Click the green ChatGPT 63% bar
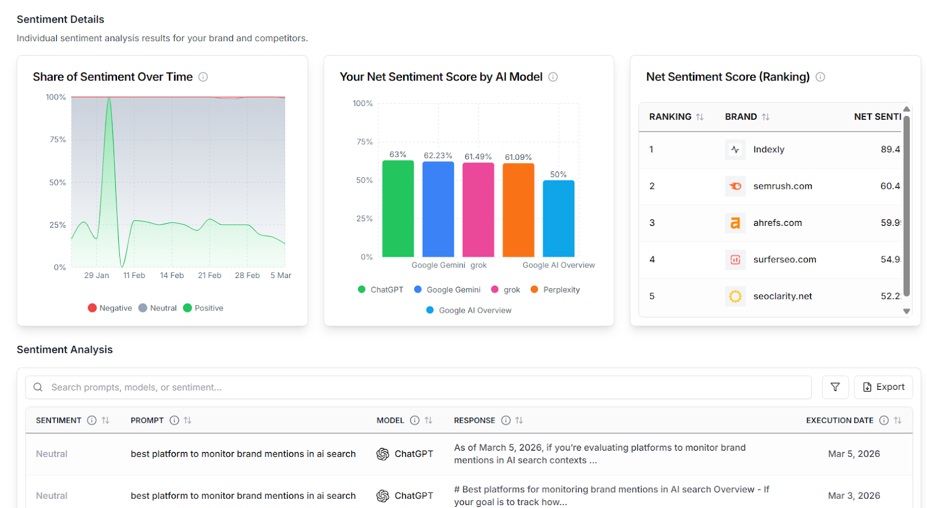The image size is (927, 508). pos(398,209)
